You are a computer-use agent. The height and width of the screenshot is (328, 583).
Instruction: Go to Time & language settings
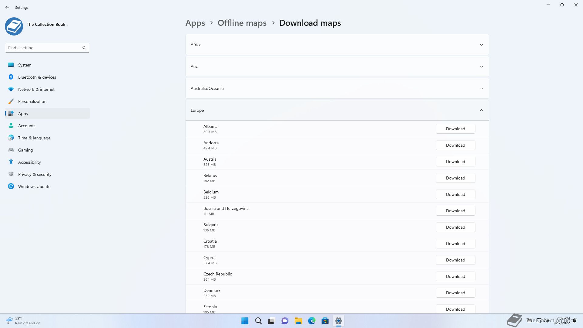click(34, 138)
